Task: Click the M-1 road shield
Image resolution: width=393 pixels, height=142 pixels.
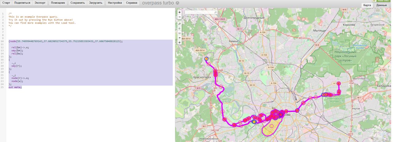Action: (x=204, y=126)
